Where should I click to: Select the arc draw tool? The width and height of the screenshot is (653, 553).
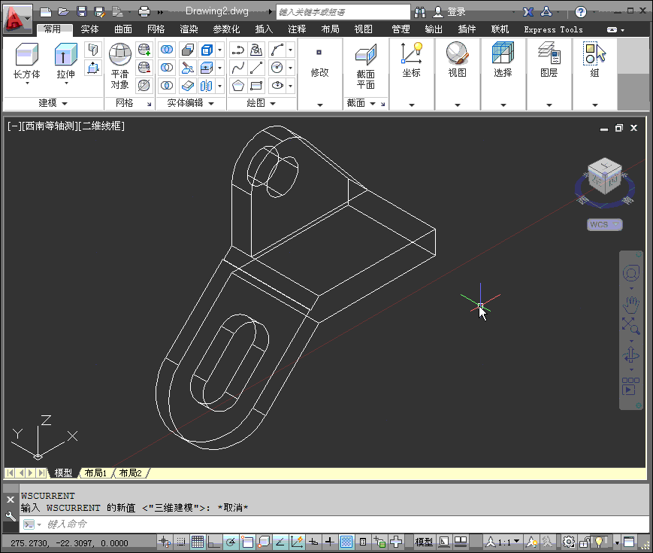[277, 50]
